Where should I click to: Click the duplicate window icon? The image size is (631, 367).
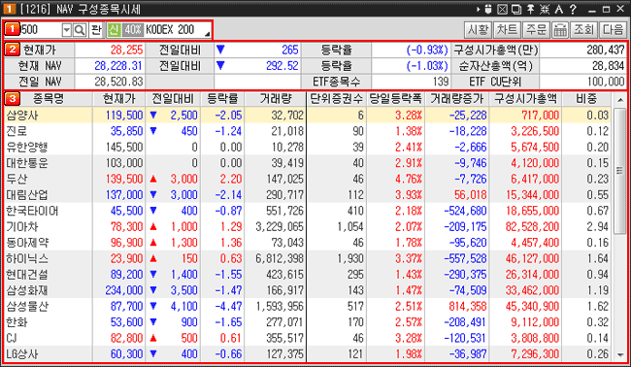tap(516, 9)
